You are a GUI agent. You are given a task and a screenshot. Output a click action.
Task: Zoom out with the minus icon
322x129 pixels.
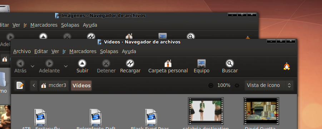click(211, 86)
